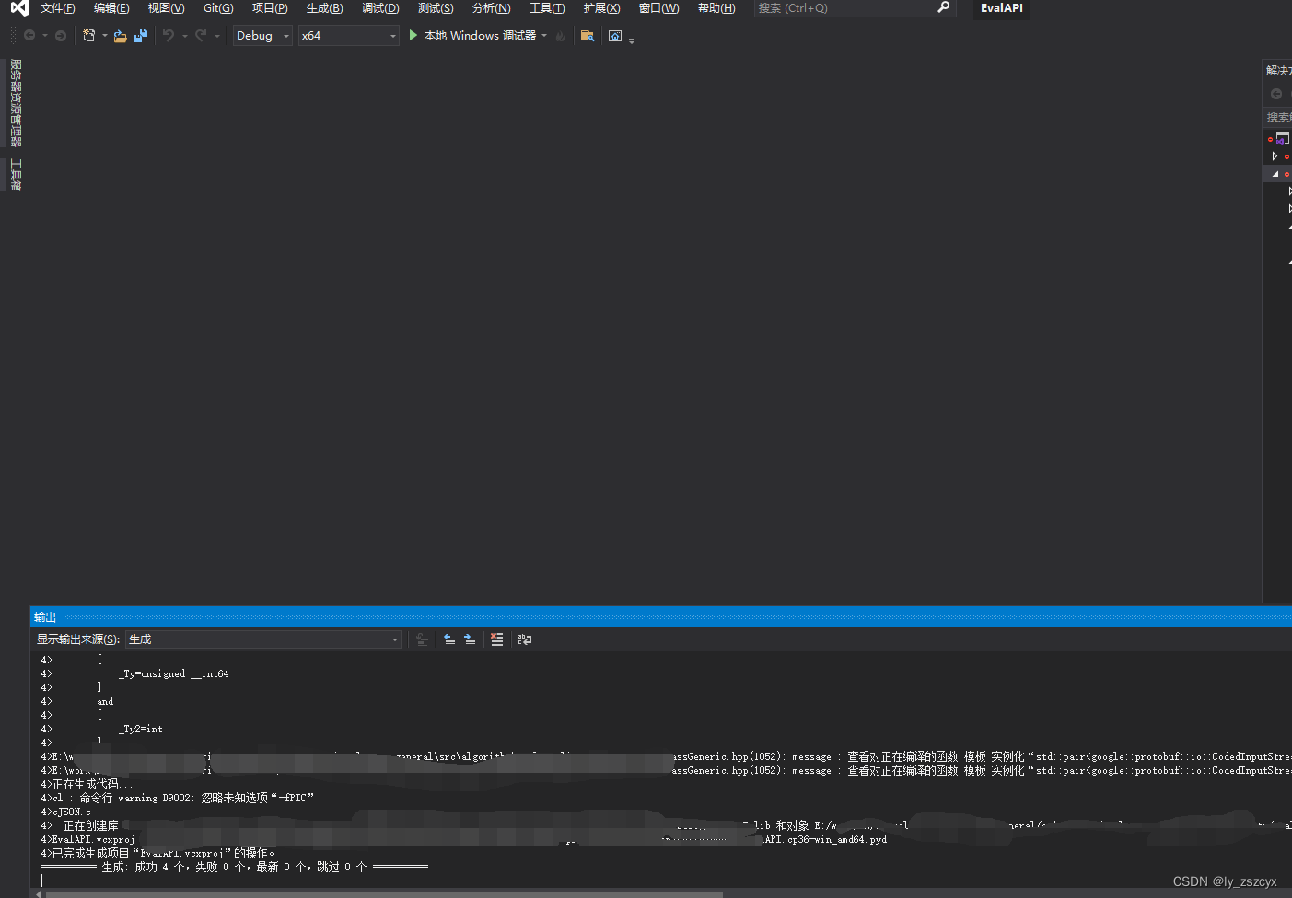
Task: Open the 显示输出来源 生成 dropdown
Action: [263, 639]
